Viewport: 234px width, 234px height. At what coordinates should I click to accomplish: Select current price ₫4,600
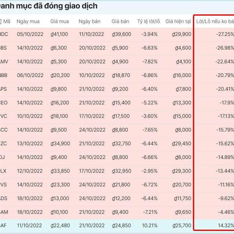(x=183, y=48)
